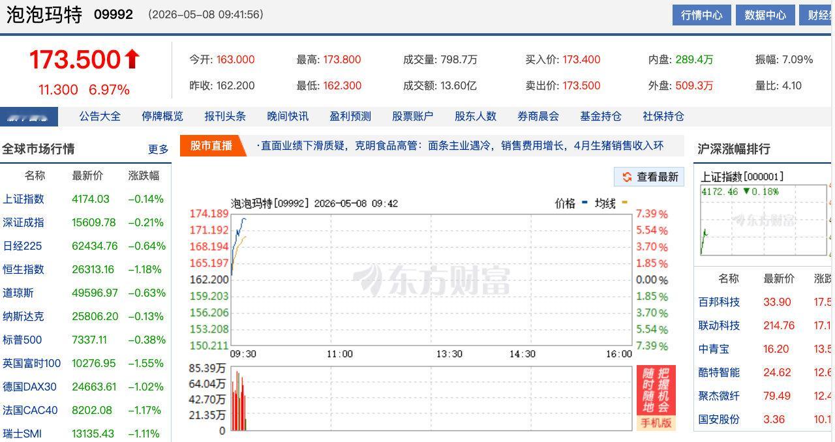This screenshot has width=835, height=442.
Task: Open 酷特智能 in 涨幅排行
Action: pos(719,372)
